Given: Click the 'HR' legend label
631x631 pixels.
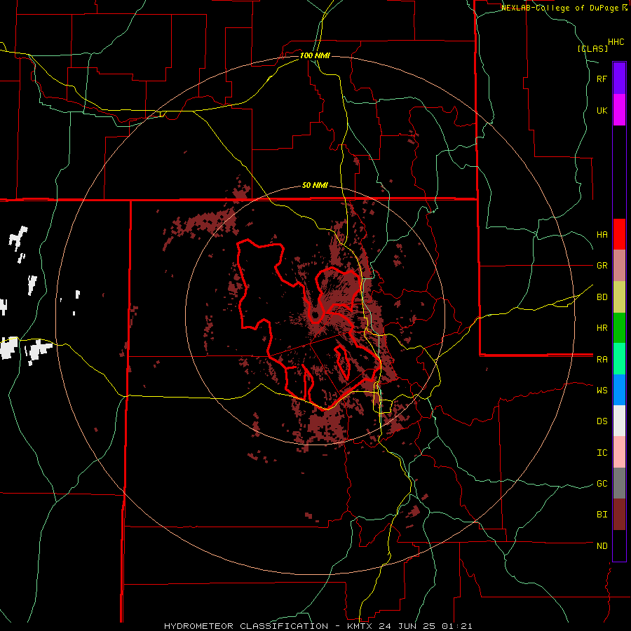Looking at the screenshot, I should tap(602, 328).
